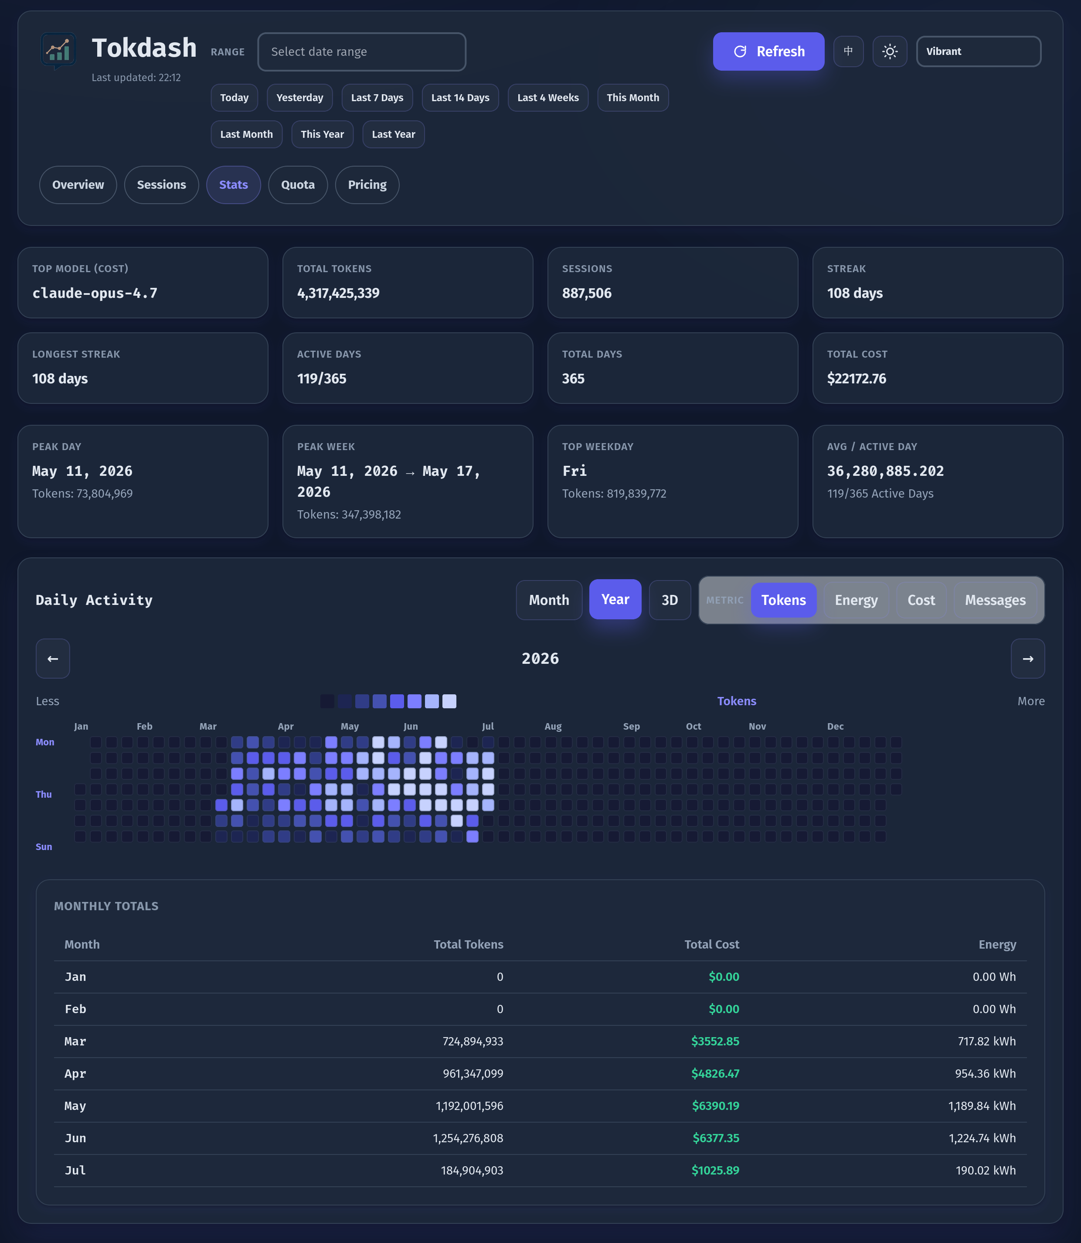The image size is (1081, 1243).
Task: Open the Quota tab
Action: click(x=298, y=185)
